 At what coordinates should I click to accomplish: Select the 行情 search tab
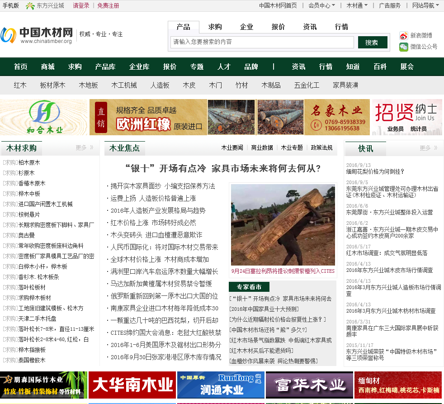click(x=341, y=27)
